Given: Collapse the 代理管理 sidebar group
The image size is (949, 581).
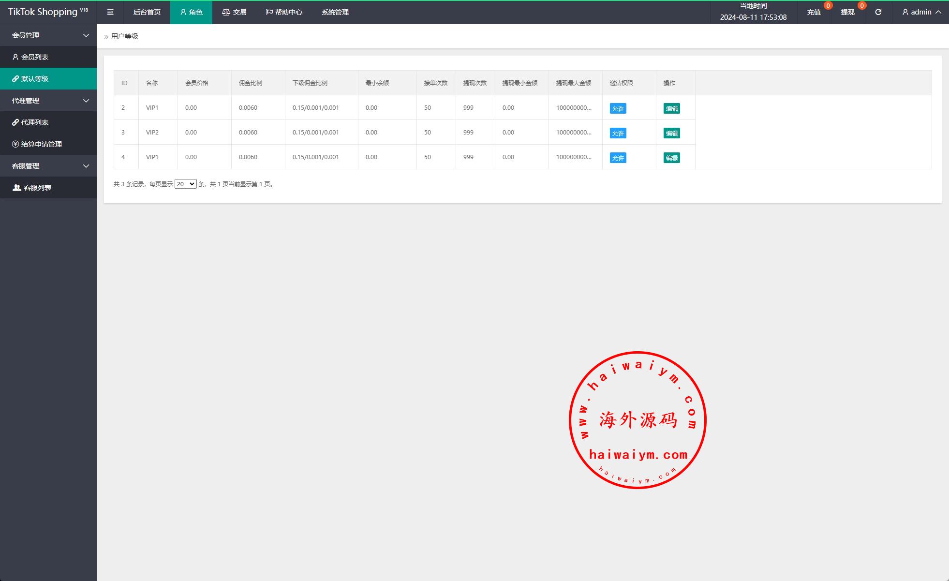Looking at the screenshot, I should [x=48, y=101].
